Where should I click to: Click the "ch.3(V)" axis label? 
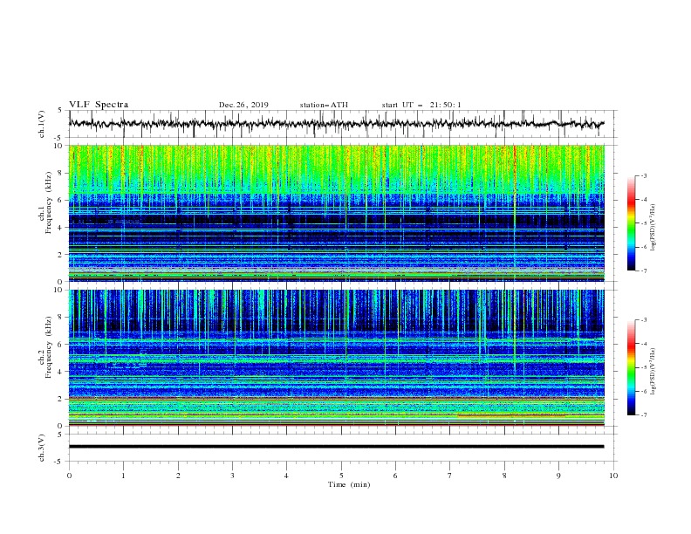click(x=42, y=448)
